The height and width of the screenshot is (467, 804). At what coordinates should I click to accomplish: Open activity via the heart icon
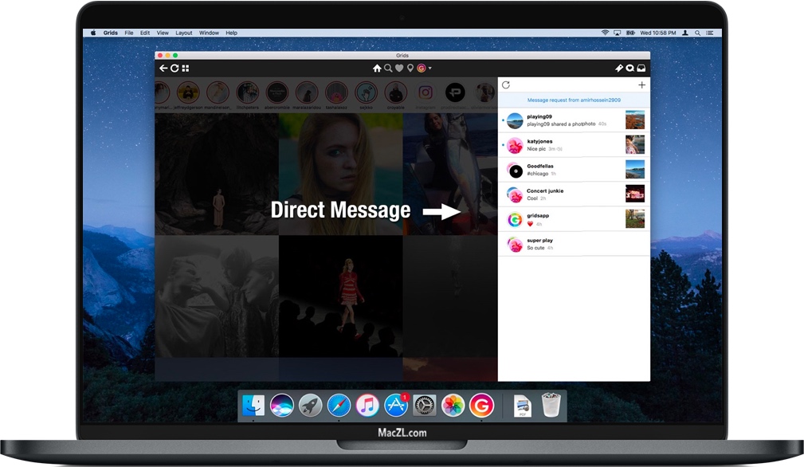(x=399, y=69)
